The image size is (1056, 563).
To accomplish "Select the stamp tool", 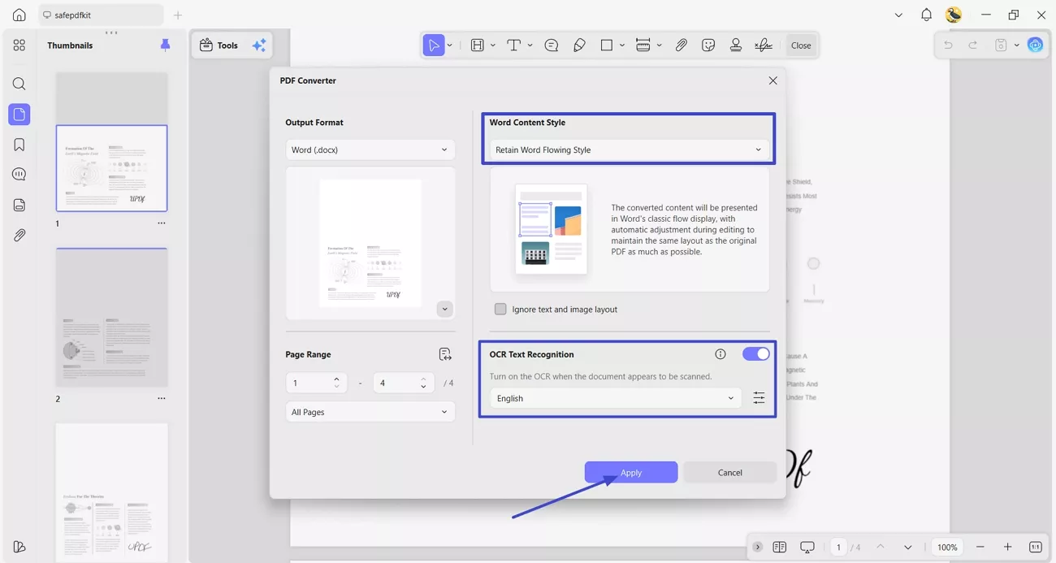I will tap(736, 45).
